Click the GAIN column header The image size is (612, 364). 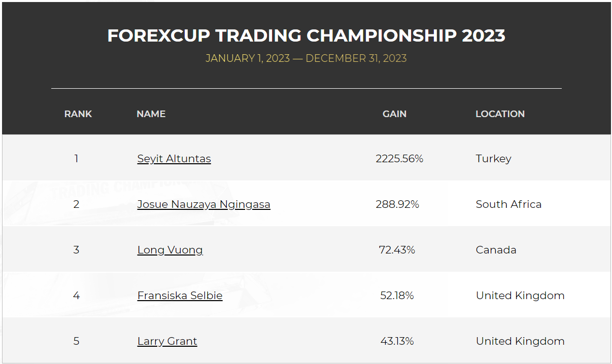394,114
